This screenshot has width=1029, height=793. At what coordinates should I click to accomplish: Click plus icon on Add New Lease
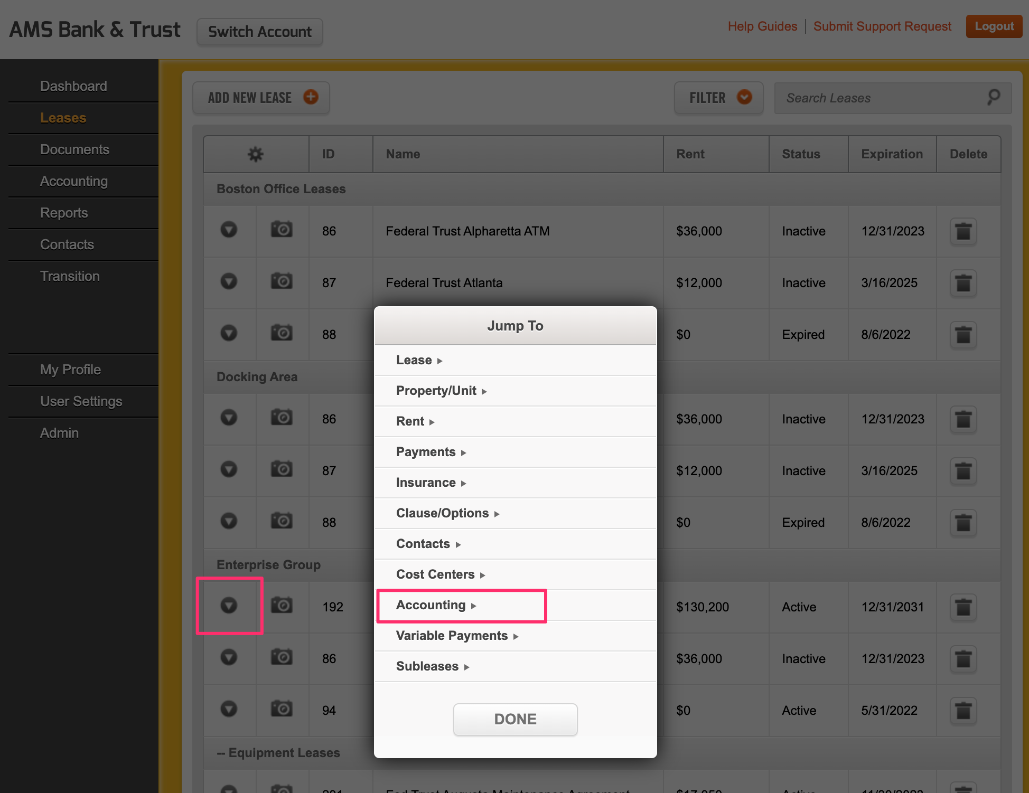click(311, 97)
